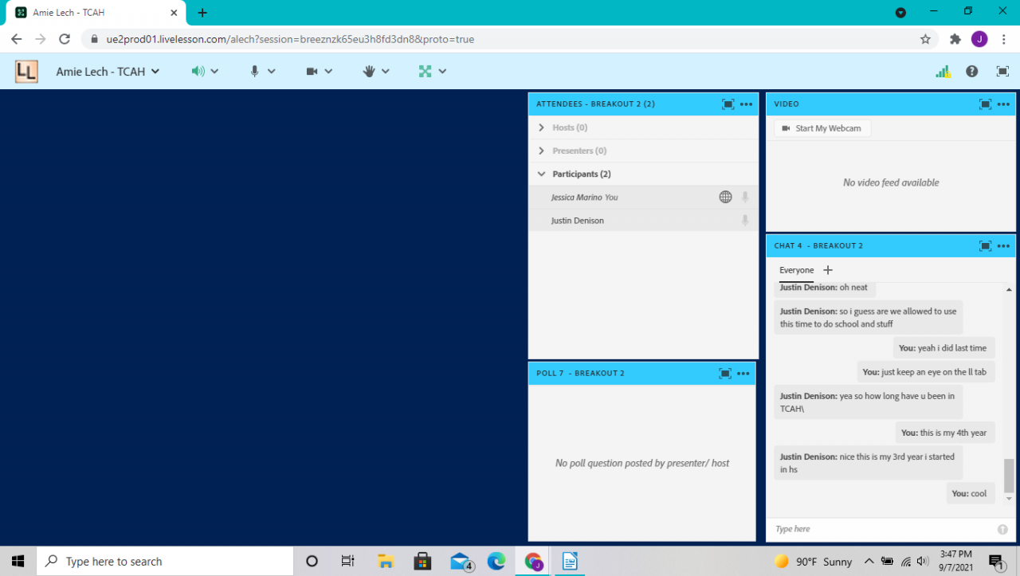Click the chat Type here input field

(881, 529)
